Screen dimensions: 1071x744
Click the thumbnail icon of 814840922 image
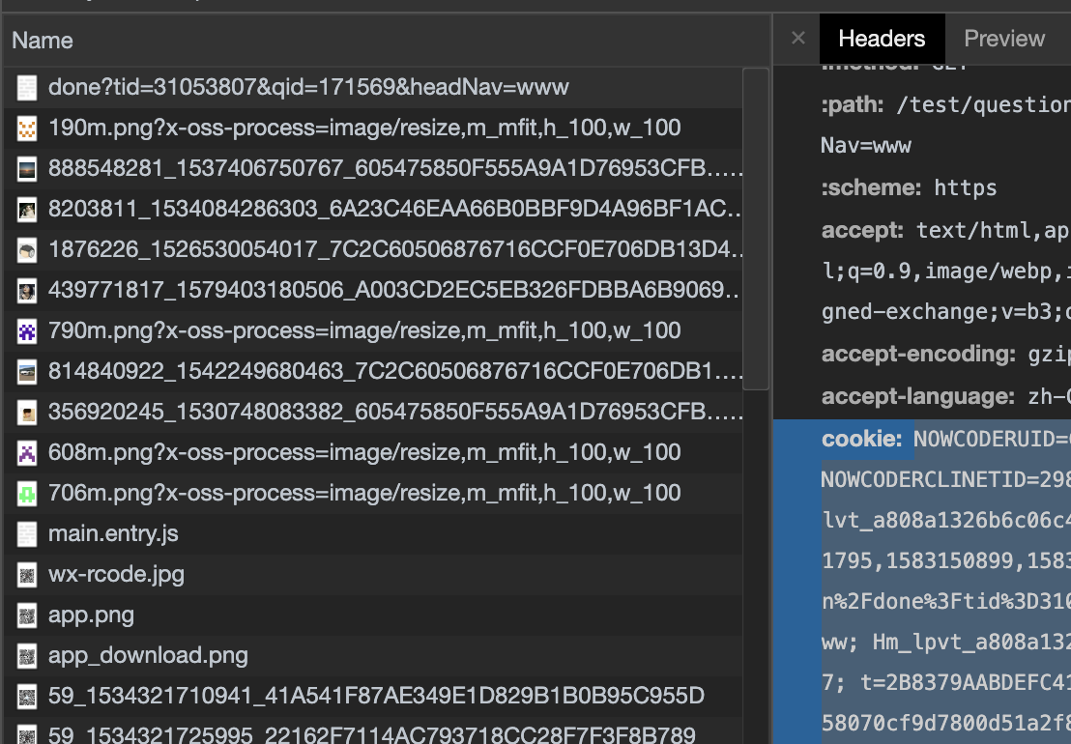(x=27, y=372)
